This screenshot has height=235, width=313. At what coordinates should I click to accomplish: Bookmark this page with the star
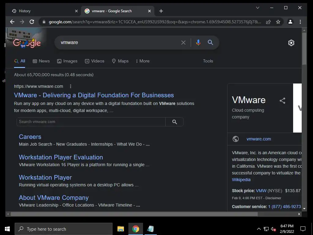point(278,22)
